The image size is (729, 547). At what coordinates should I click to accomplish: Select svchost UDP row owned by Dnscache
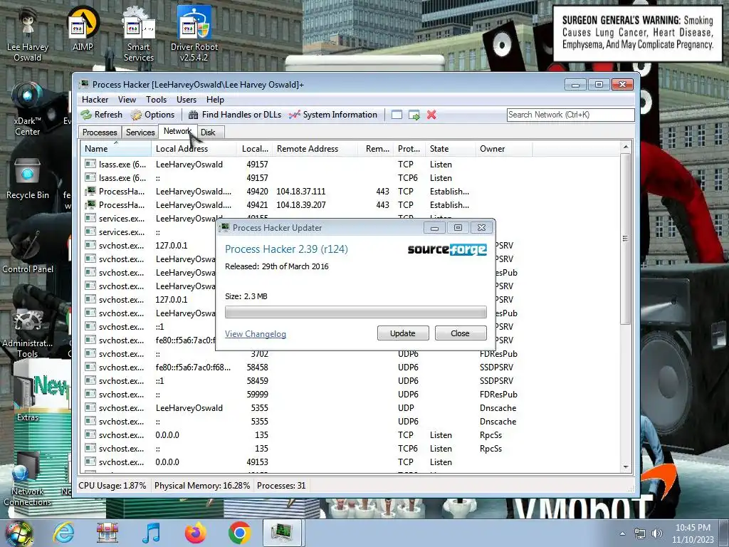click(350, 408)
